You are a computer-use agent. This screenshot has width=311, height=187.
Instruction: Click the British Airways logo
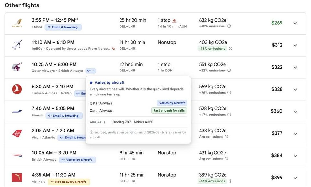[x=17, y=156]
